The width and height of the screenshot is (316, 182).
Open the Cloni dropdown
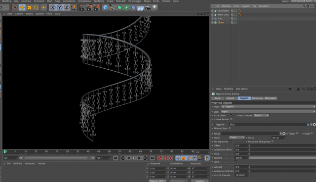point(268,112)
